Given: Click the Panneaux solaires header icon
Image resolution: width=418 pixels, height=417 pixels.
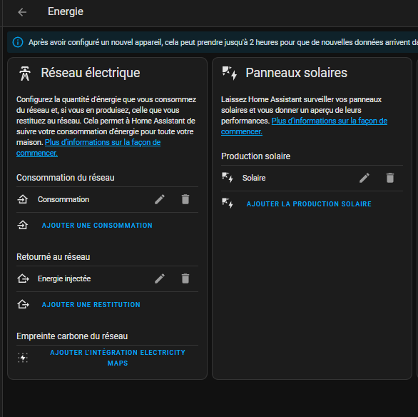Looking at the screenshot, I should click(x=229, y=73).
